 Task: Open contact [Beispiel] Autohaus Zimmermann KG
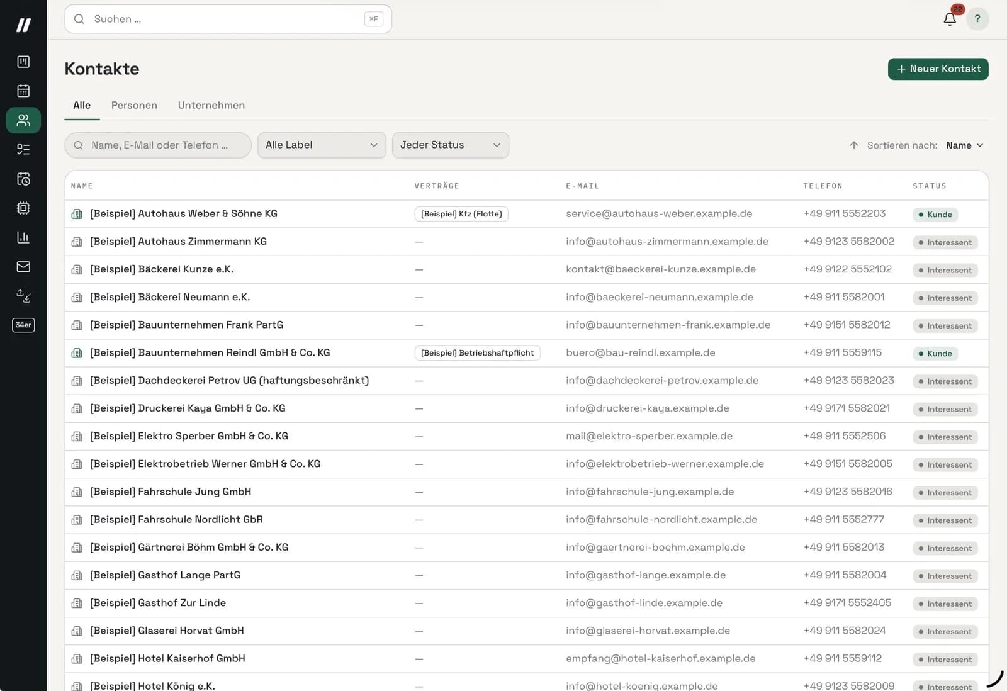point(179,242)
